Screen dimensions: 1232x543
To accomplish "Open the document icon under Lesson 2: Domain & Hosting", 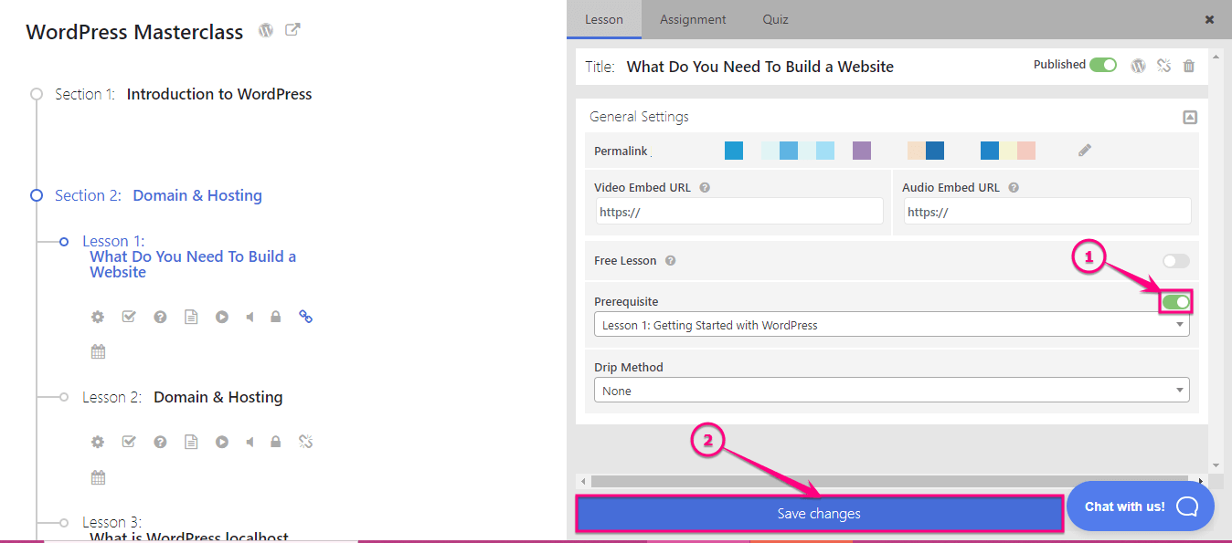I will 191,442.
